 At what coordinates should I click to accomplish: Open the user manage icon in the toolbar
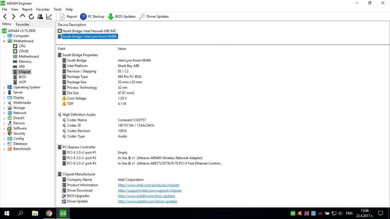40,17
